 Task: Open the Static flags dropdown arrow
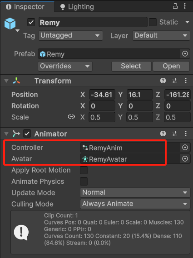pyautogui.click(x=187, y=22)
